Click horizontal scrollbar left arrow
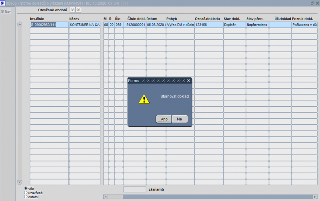 (106, 197)
